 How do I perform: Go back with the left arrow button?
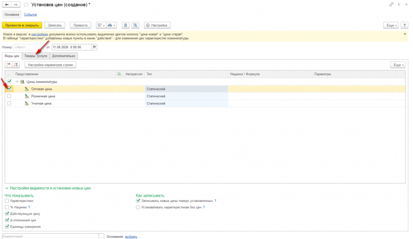coord(6,4)
